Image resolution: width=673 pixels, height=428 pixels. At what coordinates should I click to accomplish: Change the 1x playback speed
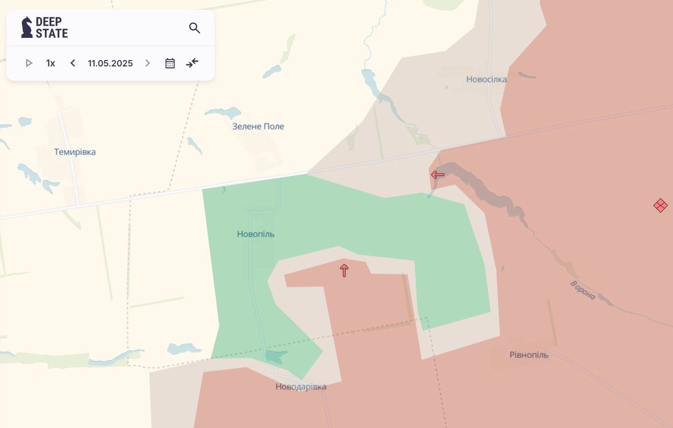point(51,63)
